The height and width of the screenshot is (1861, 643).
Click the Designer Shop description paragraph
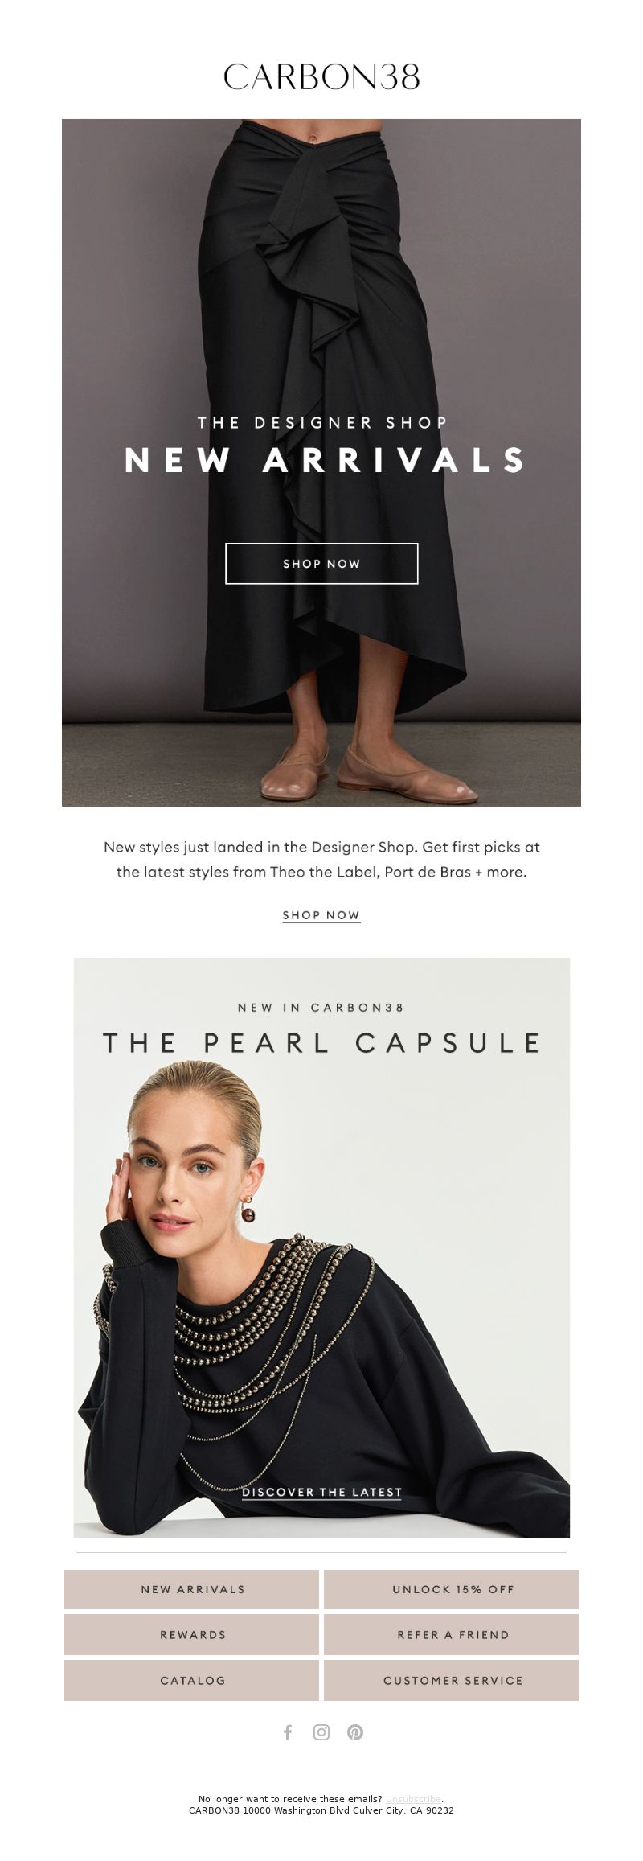(x=321, y=859)
